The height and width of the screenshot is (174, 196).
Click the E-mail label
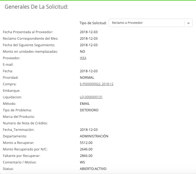[8, 65]
